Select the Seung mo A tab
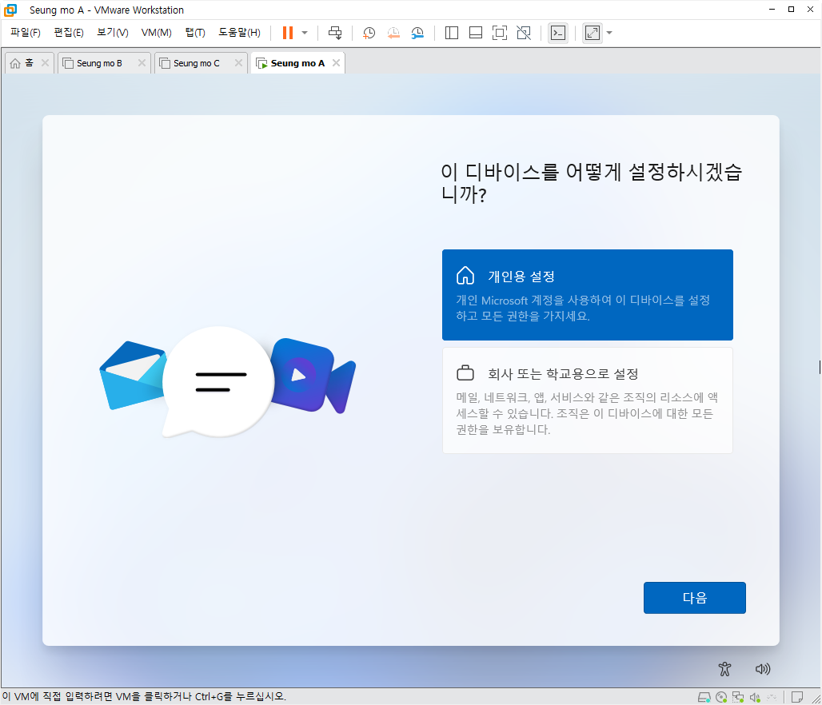Viewport: 822px width, 705px height. pos(297,63)
